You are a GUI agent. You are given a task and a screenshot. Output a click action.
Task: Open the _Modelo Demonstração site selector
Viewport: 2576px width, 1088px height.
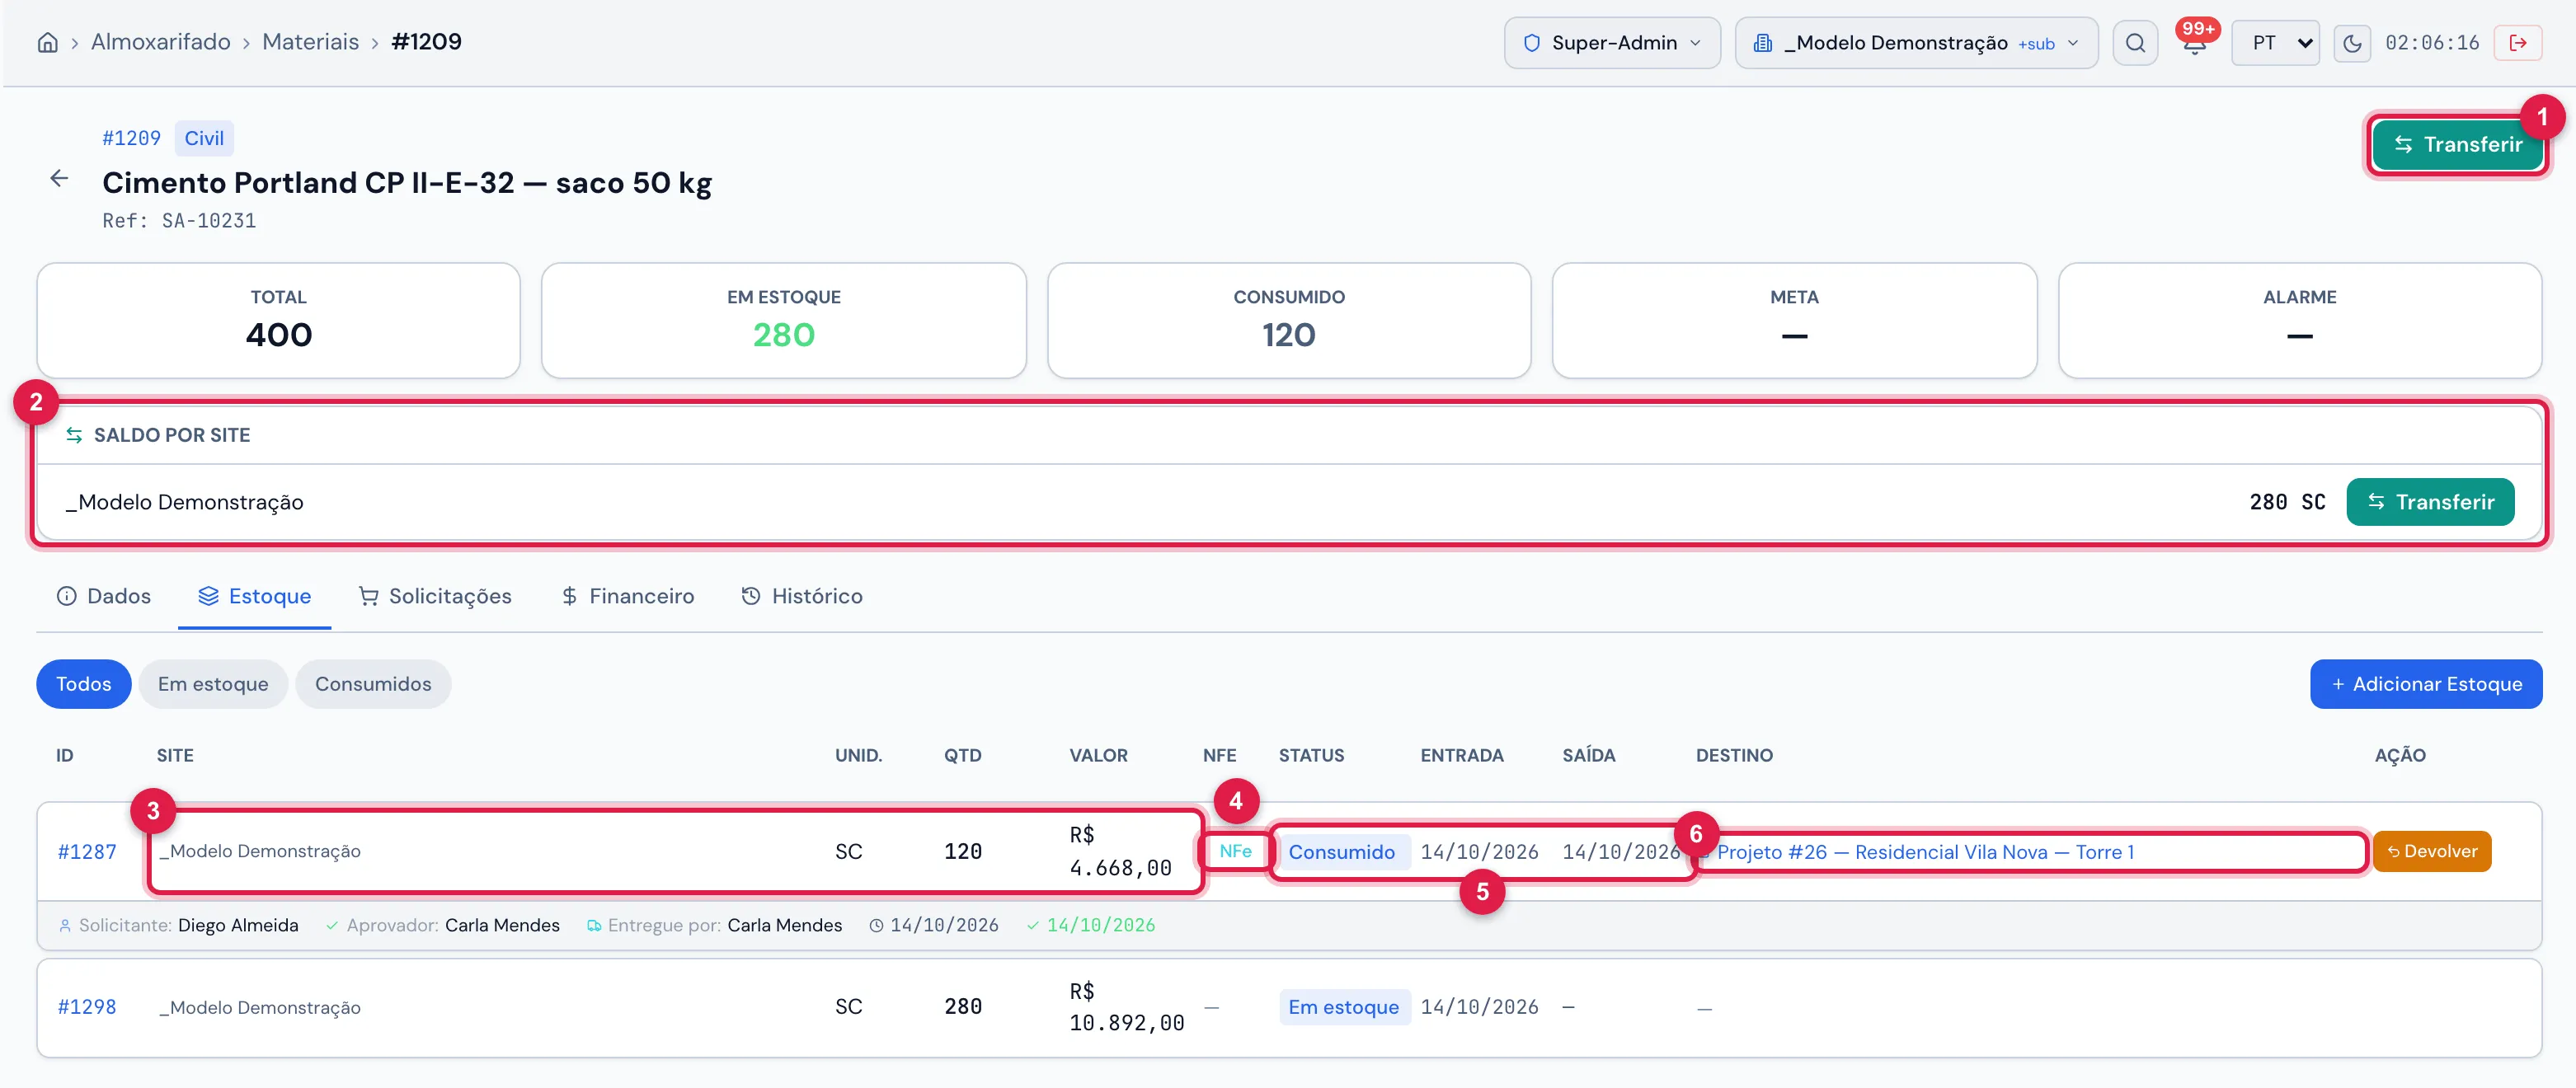[1916, 43]
